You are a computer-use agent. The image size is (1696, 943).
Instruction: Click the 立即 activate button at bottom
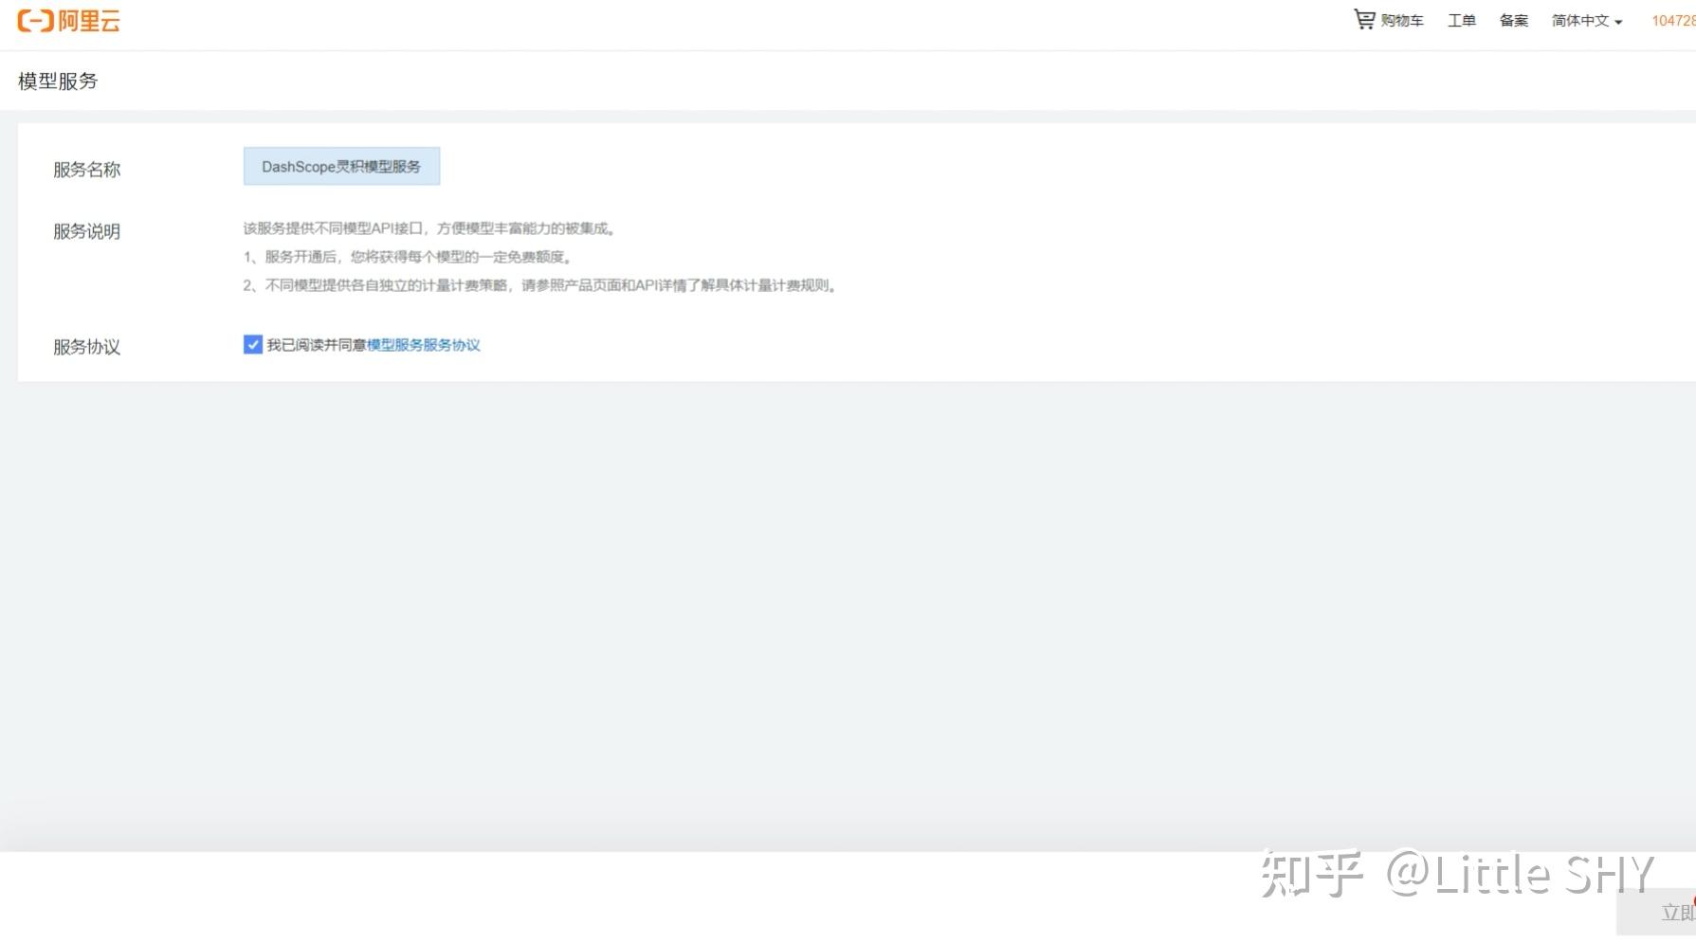[1658, 913]
